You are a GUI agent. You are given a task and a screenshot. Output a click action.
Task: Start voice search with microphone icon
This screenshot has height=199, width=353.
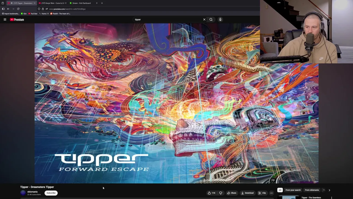click(220, 20)
